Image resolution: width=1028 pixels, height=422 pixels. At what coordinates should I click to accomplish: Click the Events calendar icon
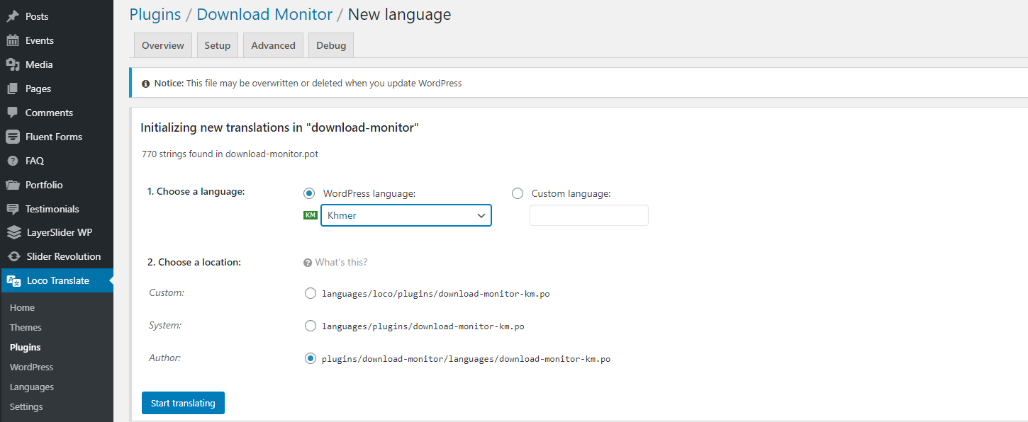pyautogui.click(x=13, y=40)
